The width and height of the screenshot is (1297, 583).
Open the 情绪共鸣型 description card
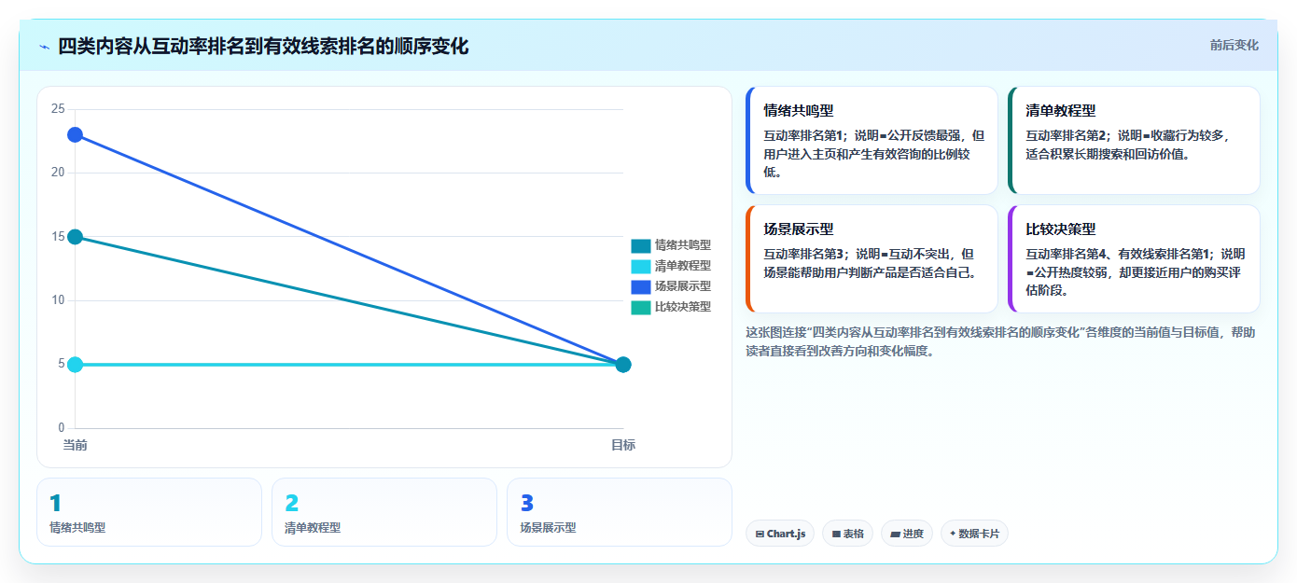tap(872, 140)
